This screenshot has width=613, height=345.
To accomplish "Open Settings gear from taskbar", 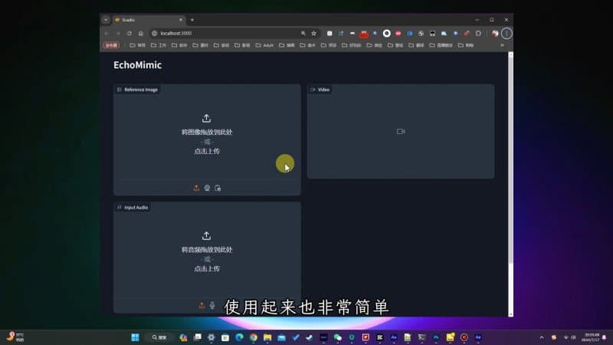I will coord(211,337).
